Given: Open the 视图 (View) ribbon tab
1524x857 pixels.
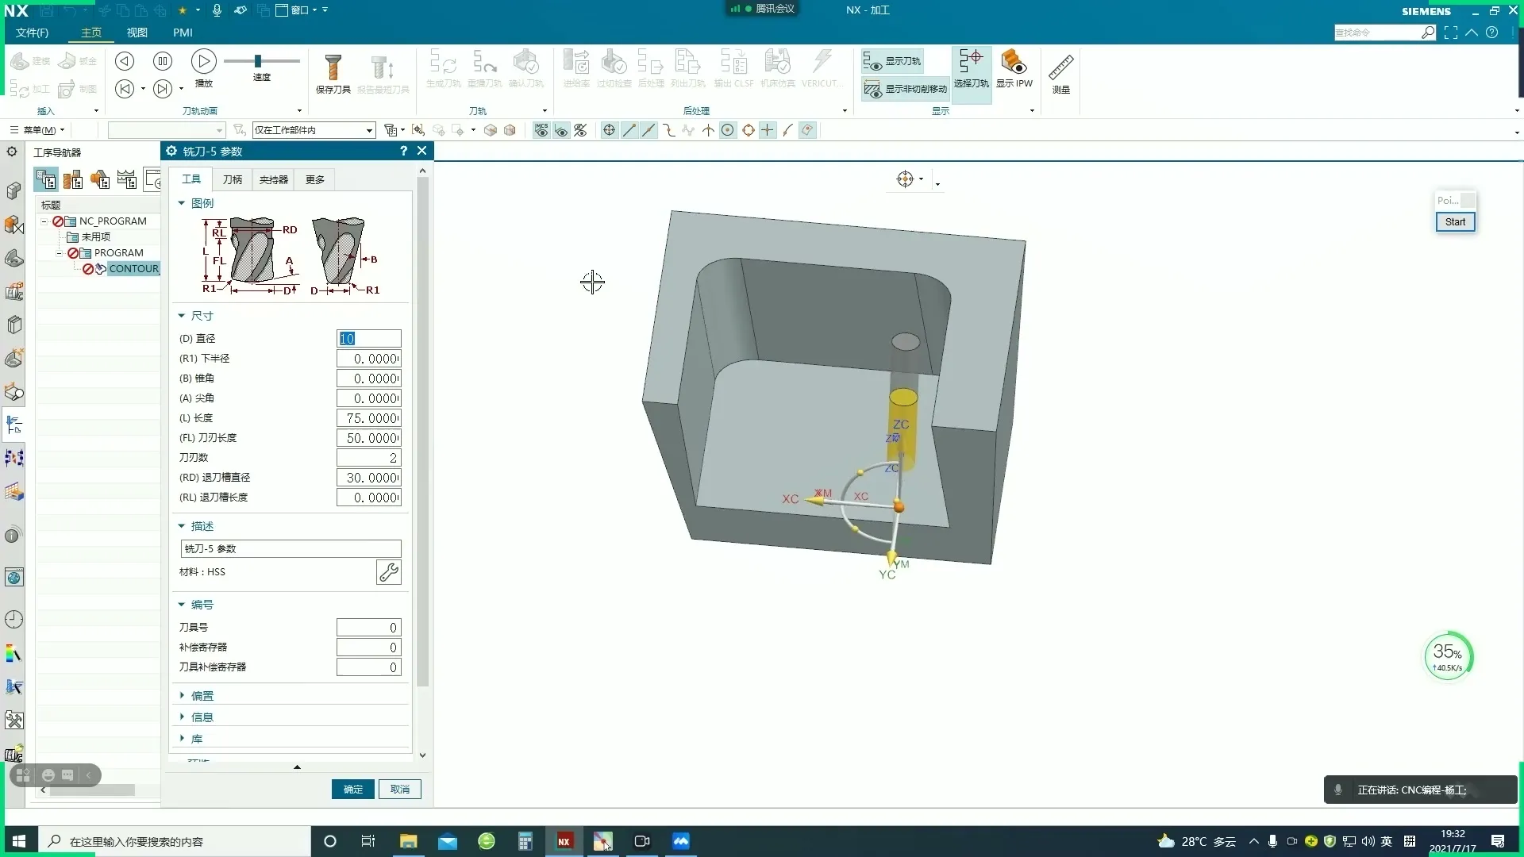Looking at the screenshot, I should [137, 33].
